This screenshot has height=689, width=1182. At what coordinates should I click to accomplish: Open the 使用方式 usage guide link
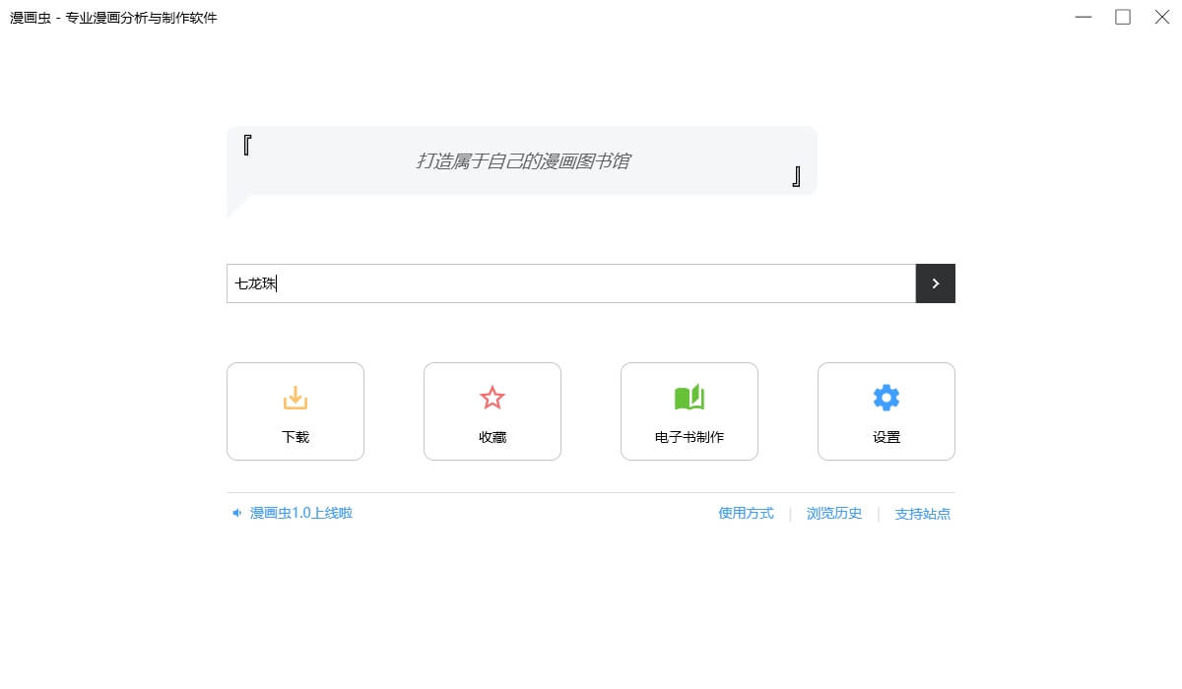(746, 513)
